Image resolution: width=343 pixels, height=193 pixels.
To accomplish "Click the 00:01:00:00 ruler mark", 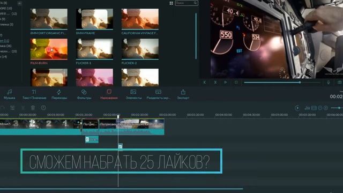I will [x=56, y=115].
